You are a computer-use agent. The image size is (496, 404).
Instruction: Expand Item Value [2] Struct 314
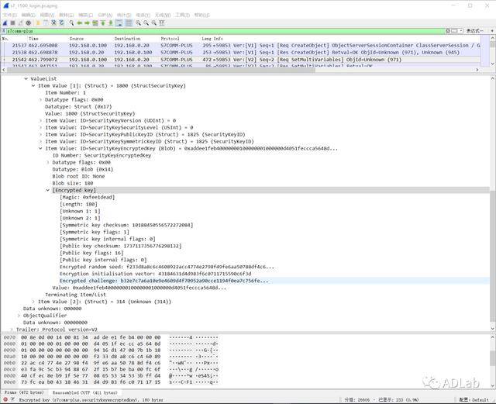point(33,301)
